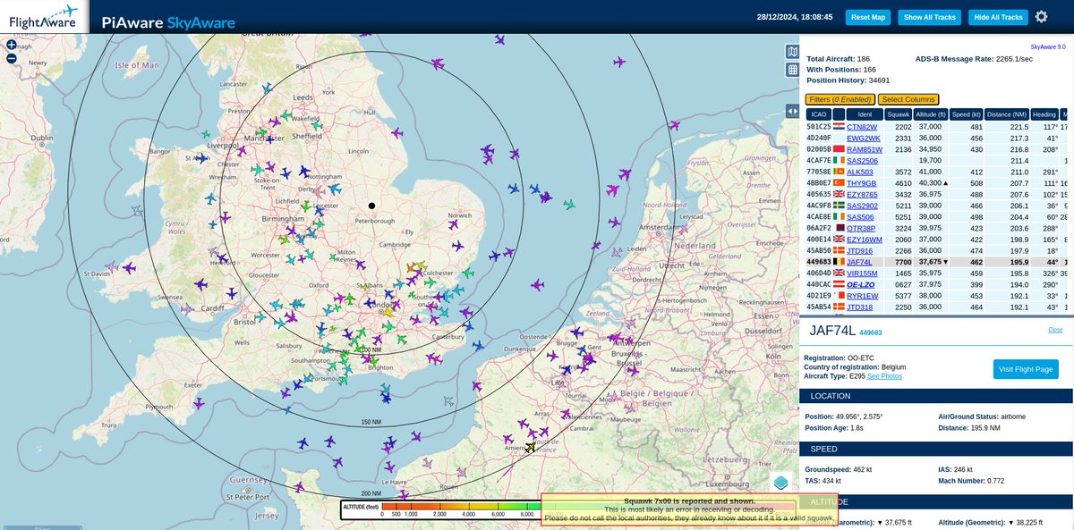Open flight JTD916 link

[860, 250]
